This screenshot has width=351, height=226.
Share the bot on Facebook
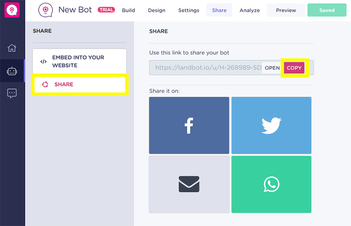click(x=189, y=125)
